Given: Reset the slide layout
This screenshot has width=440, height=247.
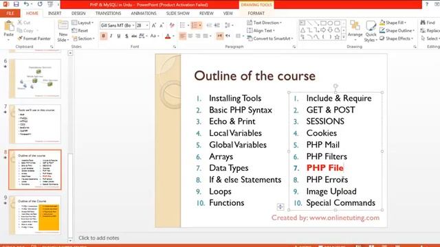Looking at the screenshot, I should 80,30.
